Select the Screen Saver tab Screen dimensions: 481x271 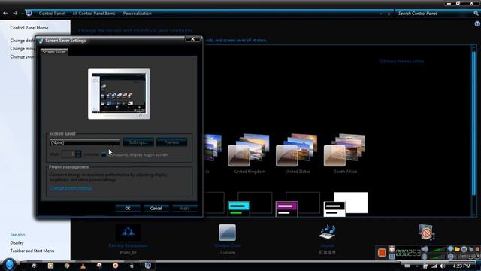click(x=54, y=52)
